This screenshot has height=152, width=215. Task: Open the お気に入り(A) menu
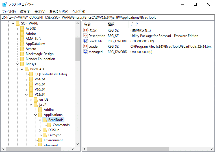[59, 12]
